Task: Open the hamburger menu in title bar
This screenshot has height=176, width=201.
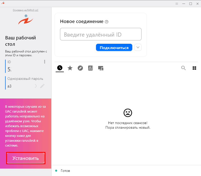Action: [x=177, y=4]
